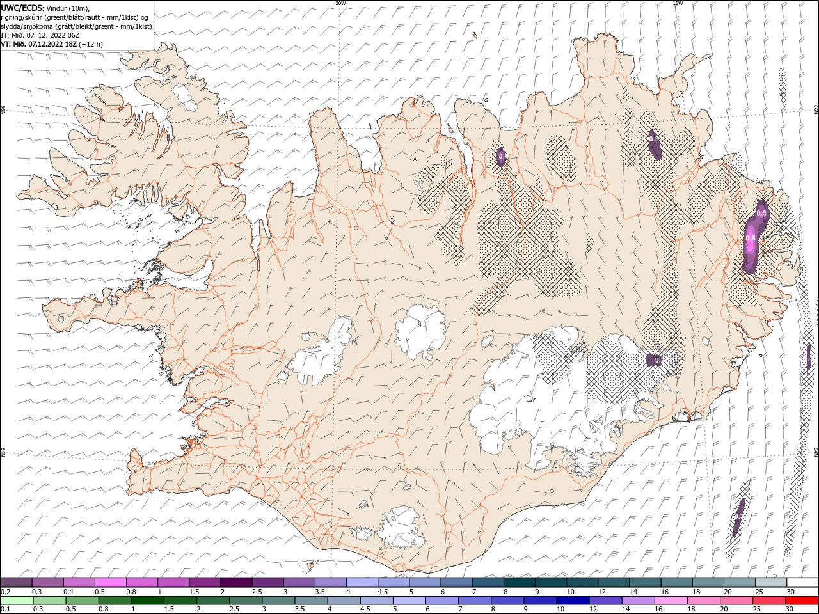Click the small purple snow blob near Mývatn lake
819x614 pixels.
point(501,156)
